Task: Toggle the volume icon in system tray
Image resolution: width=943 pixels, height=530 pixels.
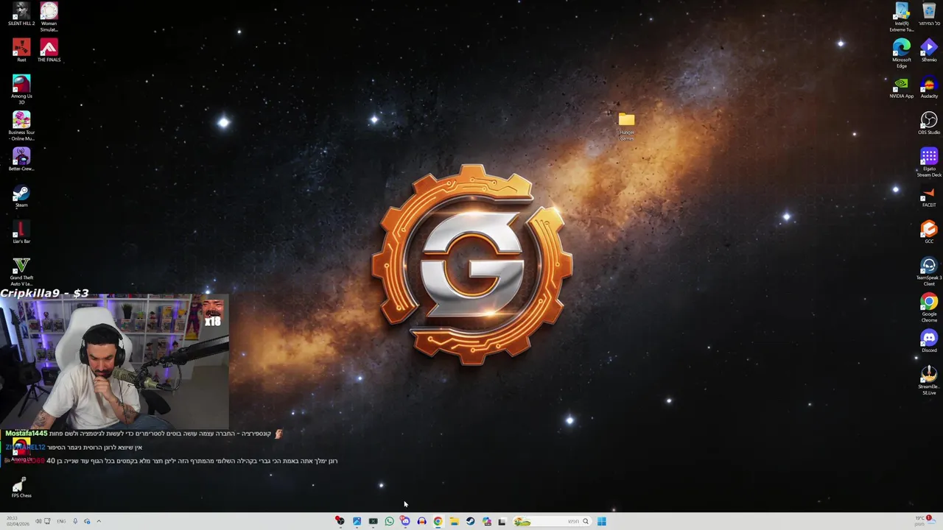Action: [38, 521]
